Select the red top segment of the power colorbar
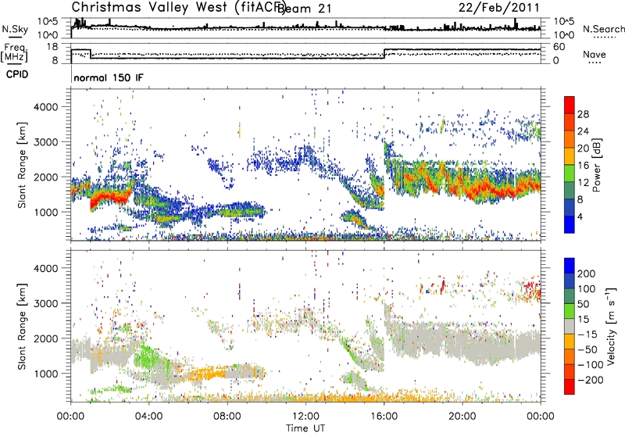 (x=570, y=105)
